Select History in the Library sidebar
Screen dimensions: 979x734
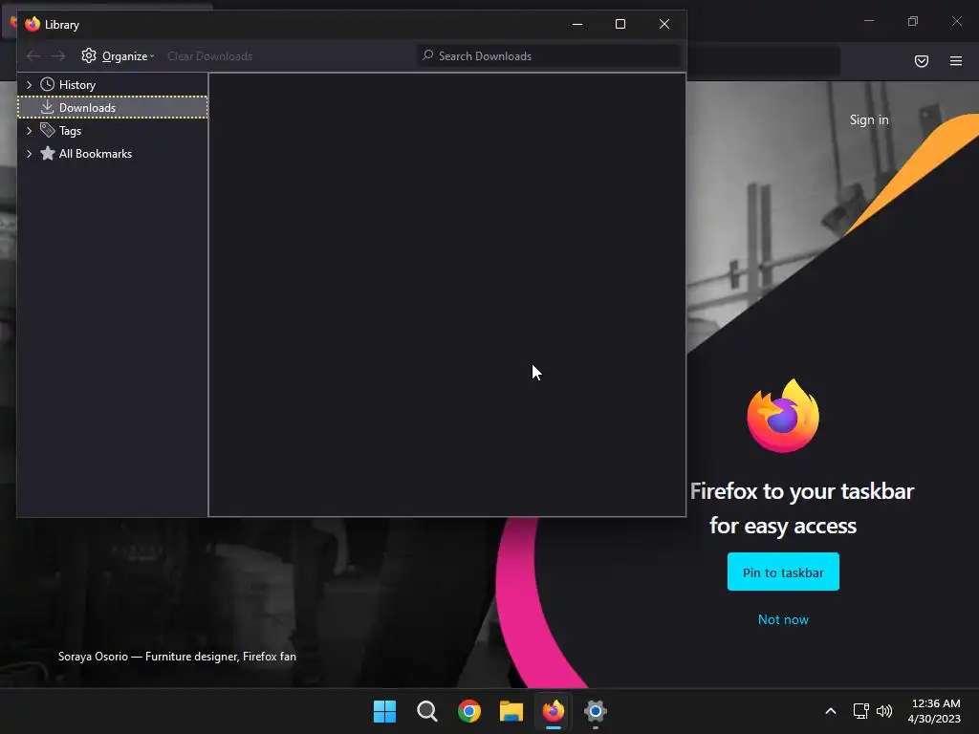point(113,85)
